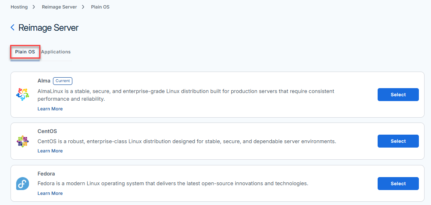Image resolution: width=431 pixels, height=205 pixels.
Task: Click the CentOS logo icon
Action: pyautogui.click(x=22, y=141)
